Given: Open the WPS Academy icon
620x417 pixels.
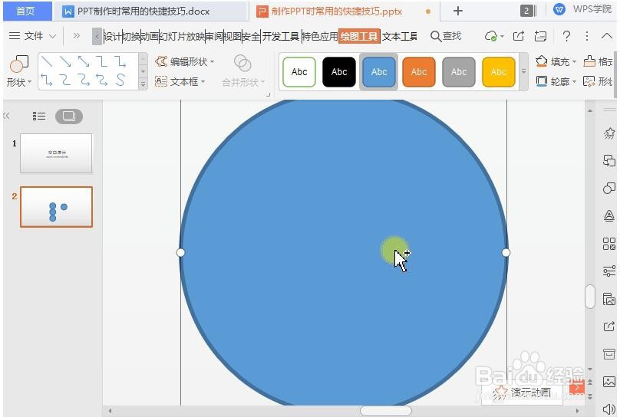Looking at the screenshot, I should click(559, 9).
